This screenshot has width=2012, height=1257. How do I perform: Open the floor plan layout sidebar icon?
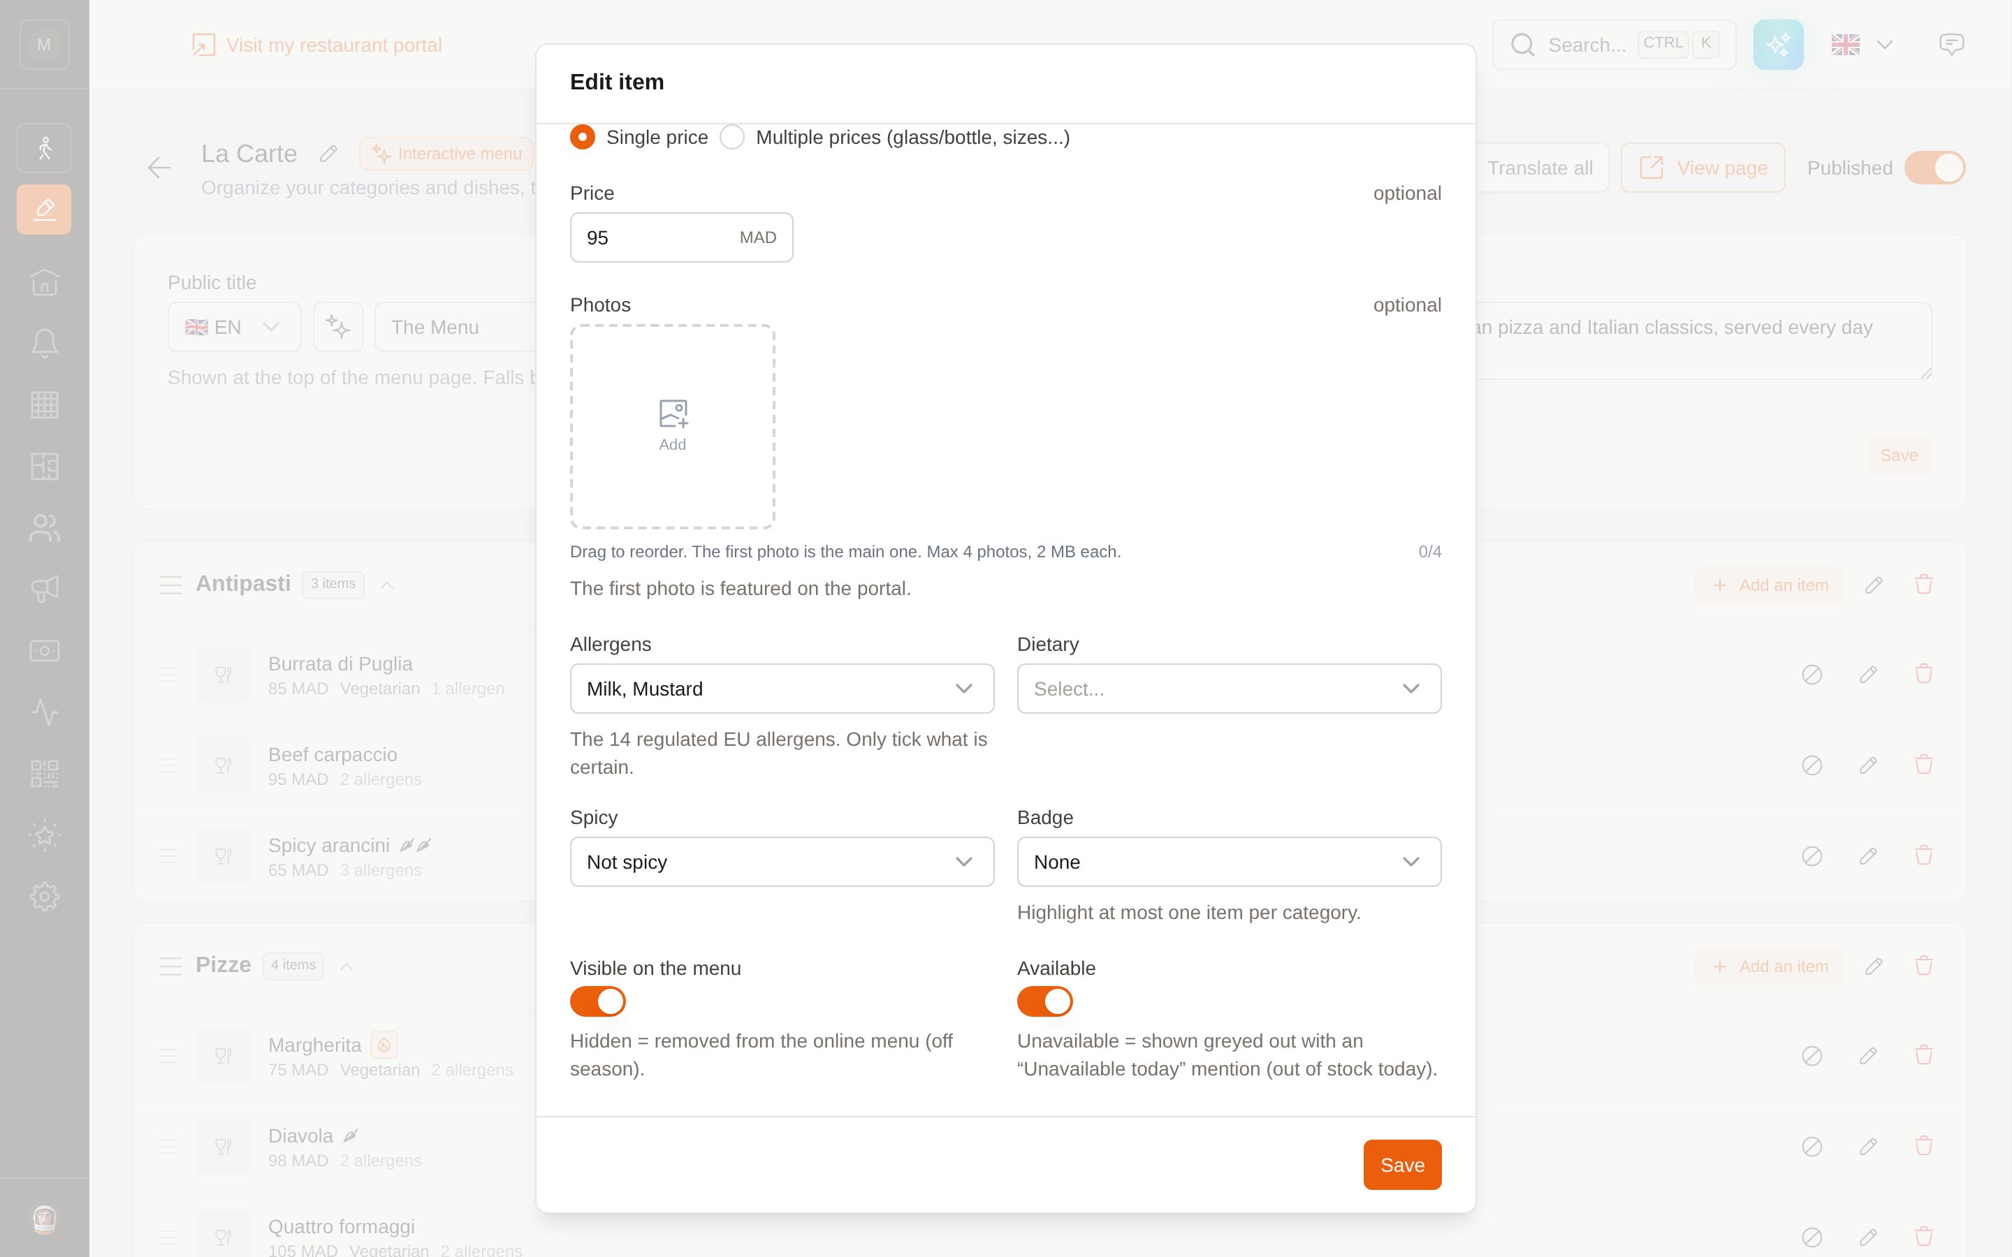[x=44, y=466]
